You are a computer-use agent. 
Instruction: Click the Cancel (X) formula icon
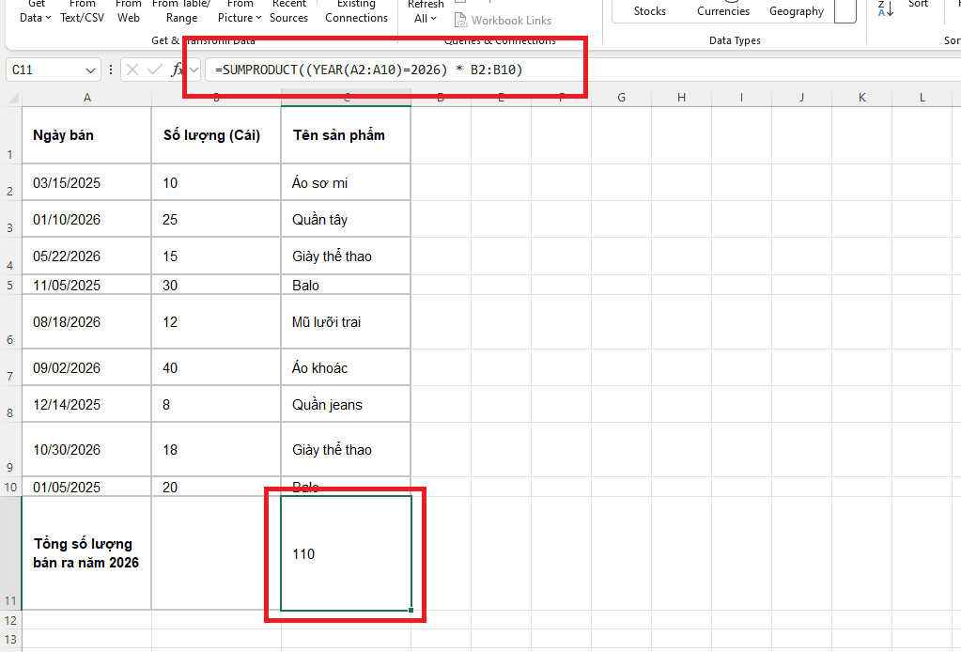pyautogui.click(x=132, y=70)
